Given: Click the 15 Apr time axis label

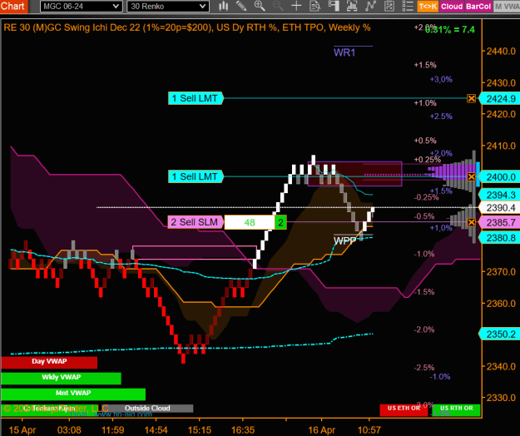Looking at the screenshot, I should coord(22,430).
